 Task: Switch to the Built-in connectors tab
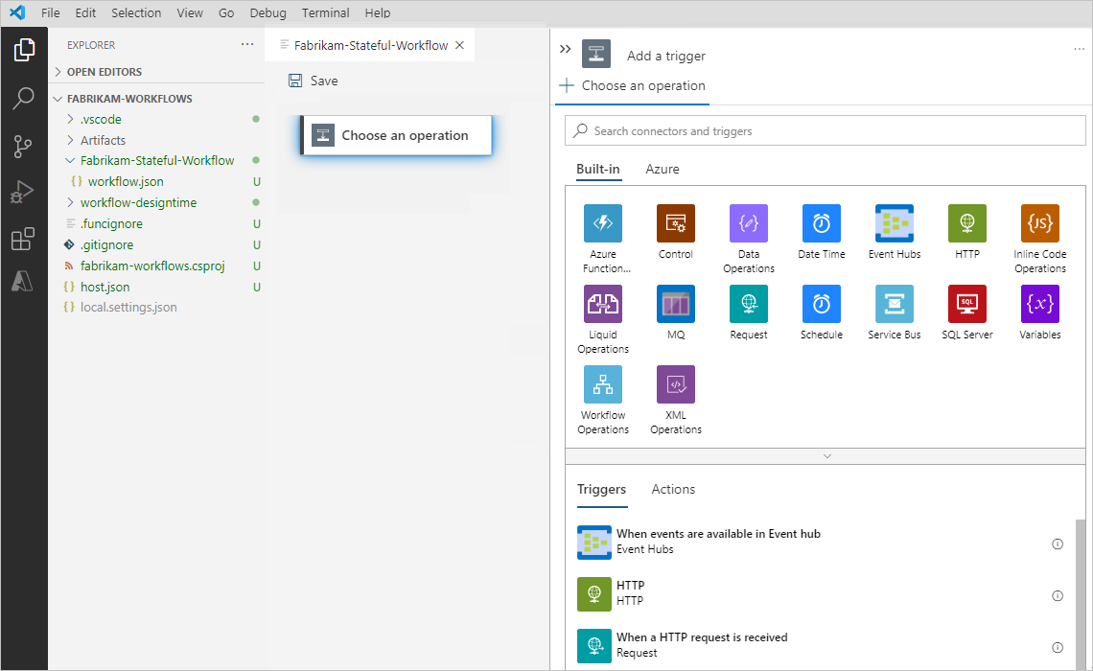[597, 169]
